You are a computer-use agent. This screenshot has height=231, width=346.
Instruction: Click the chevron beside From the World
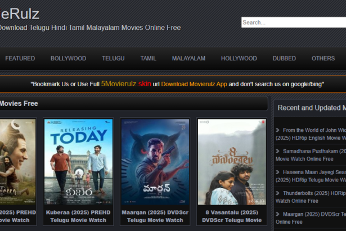277,130
